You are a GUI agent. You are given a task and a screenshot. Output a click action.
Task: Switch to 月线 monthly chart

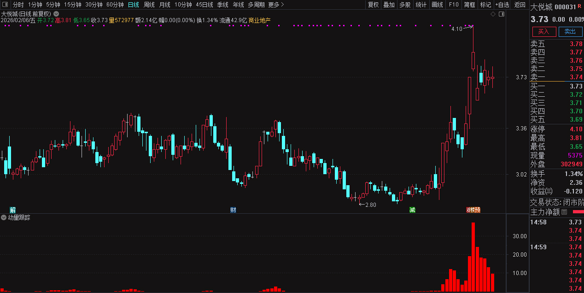click(x=165, y=5)
